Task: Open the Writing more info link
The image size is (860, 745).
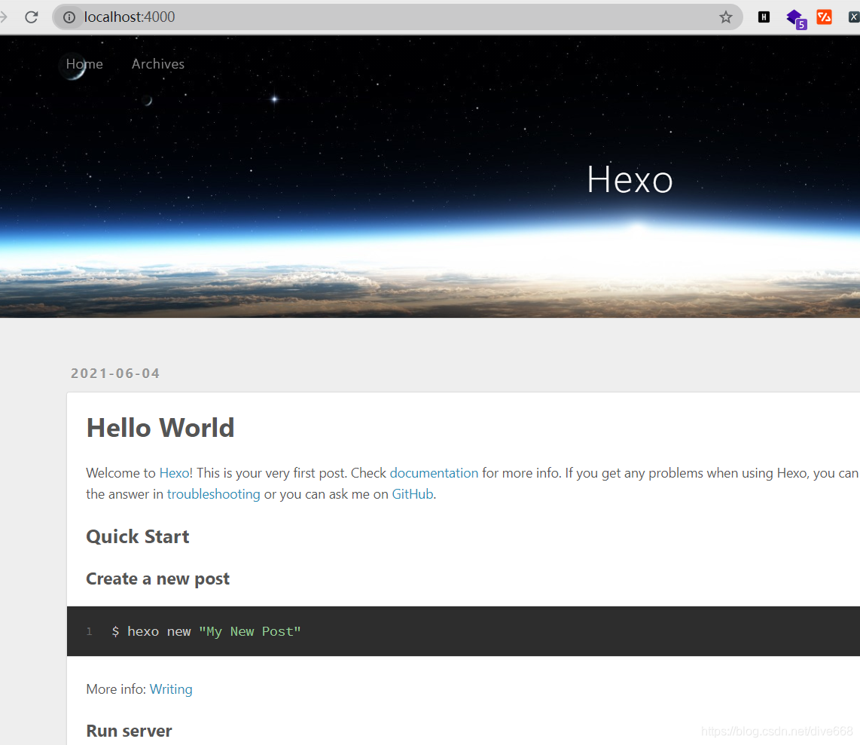Action: (171, 689)
